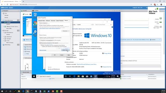The height and width of the screenshot is (93, 166).
Task: Open Mail app in the VM taskbar
Action: coord(87,76)
